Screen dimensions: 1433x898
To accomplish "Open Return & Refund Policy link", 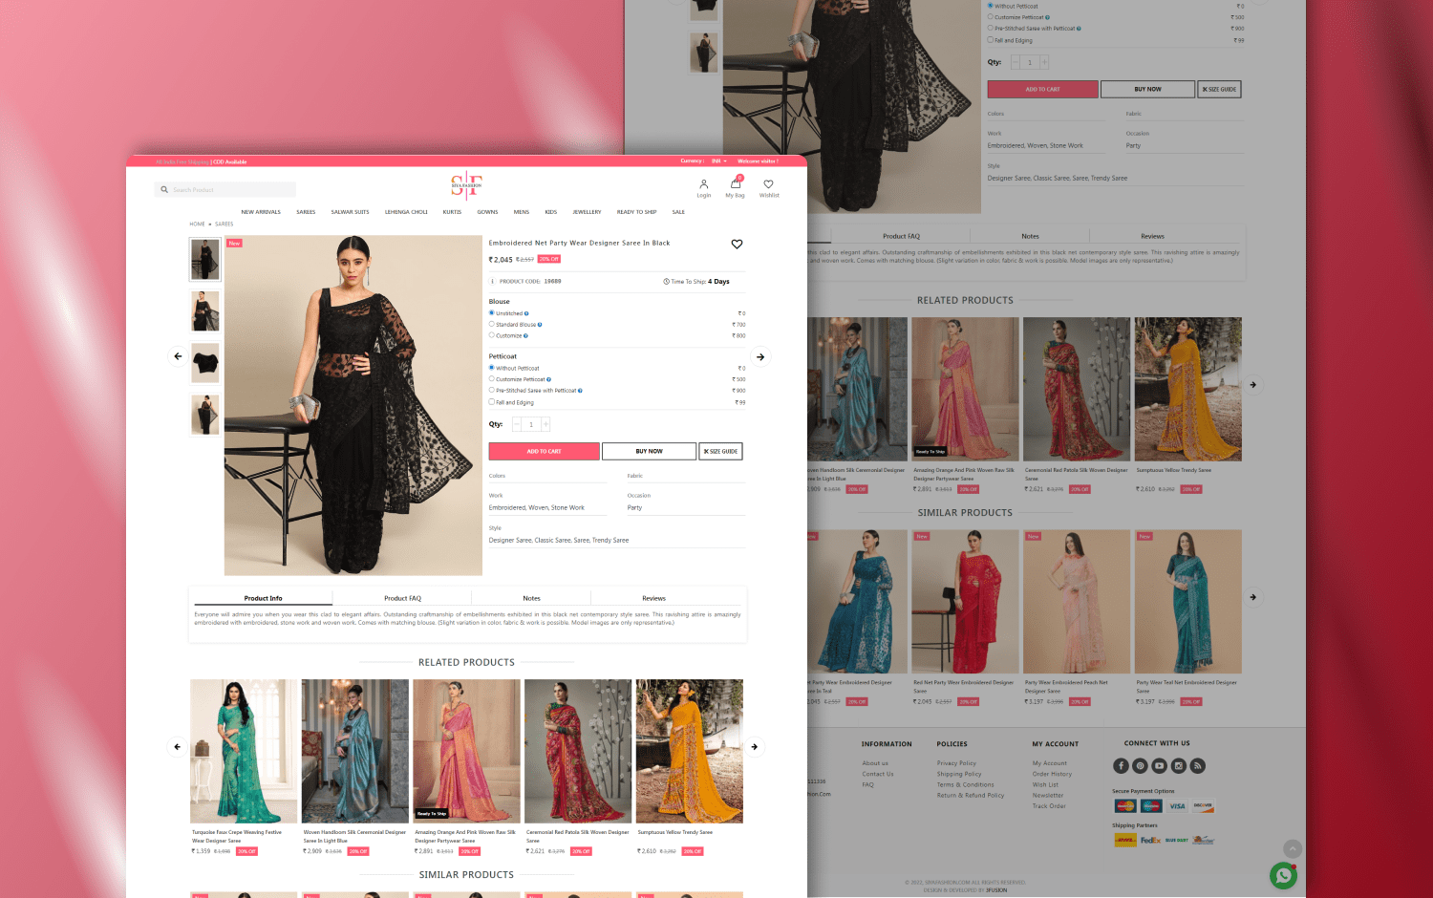I will (970, 796).
